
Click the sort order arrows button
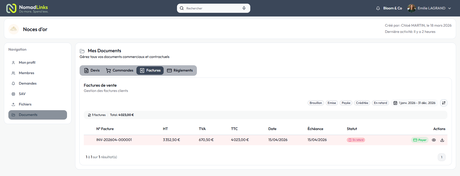point(444,103)
